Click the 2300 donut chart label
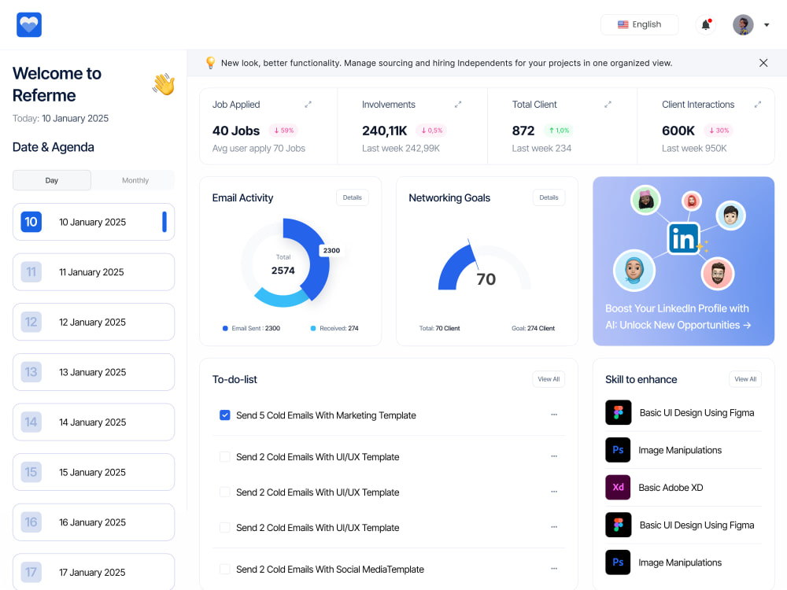The width and height of the screenshot is (787, 590). [x=331, y=250]
